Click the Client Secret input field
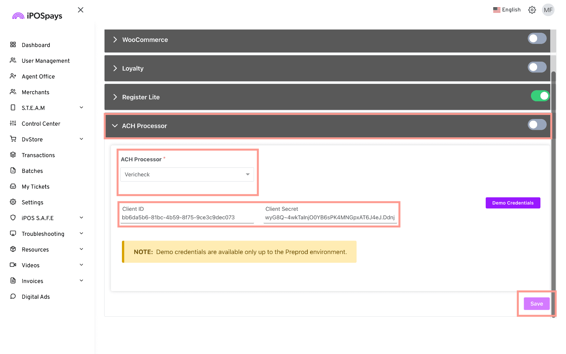The height and width of the screenshot is (354, 566). (x=330, y=217)
